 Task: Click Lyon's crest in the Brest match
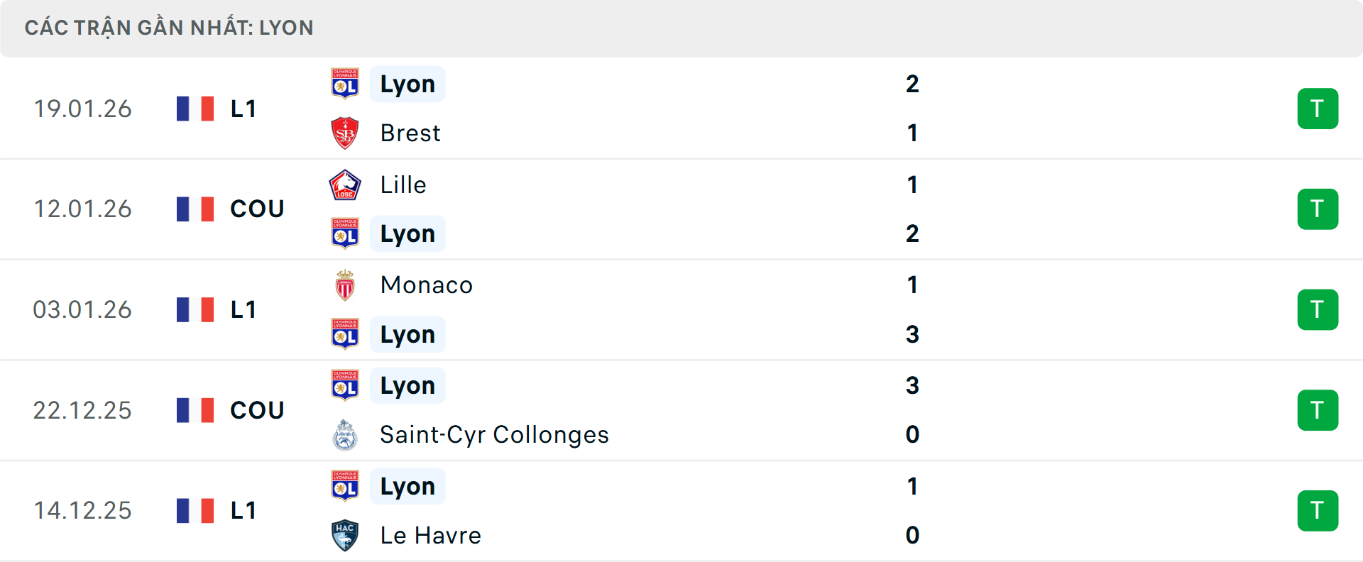pyautogui.click(x=345, y=84)
